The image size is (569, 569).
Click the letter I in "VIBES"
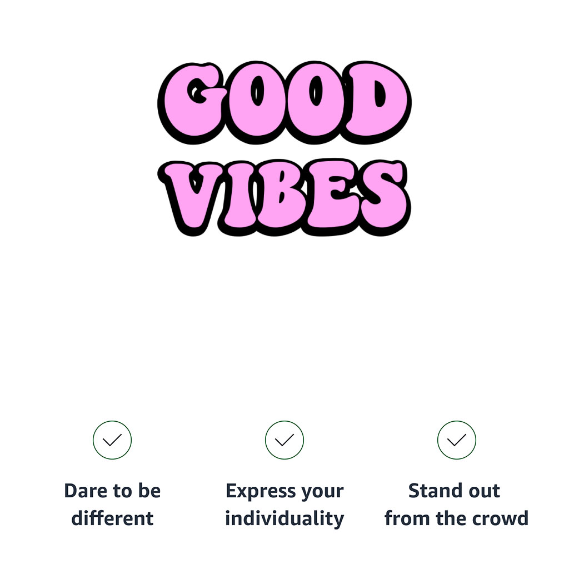[x=240, y=197]
